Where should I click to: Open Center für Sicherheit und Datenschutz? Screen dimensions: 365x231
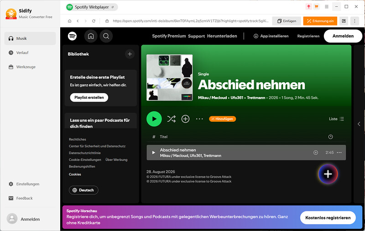(97, 146)
